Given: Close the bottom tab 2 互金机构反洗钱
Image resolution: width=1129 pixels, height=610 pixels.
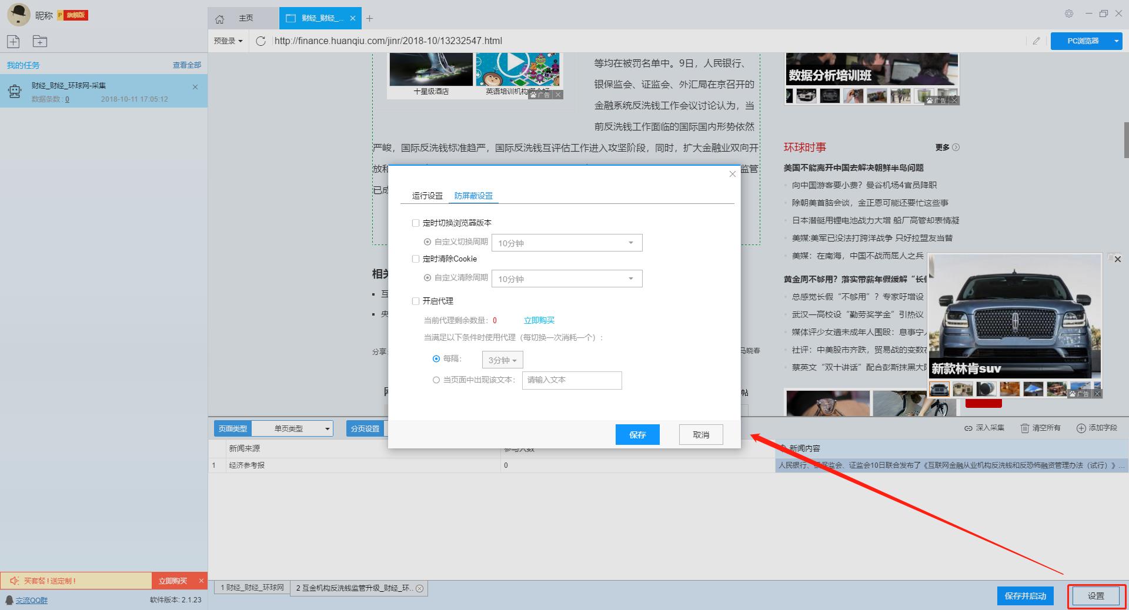Looking at the screenshot, I should [419, 588].
